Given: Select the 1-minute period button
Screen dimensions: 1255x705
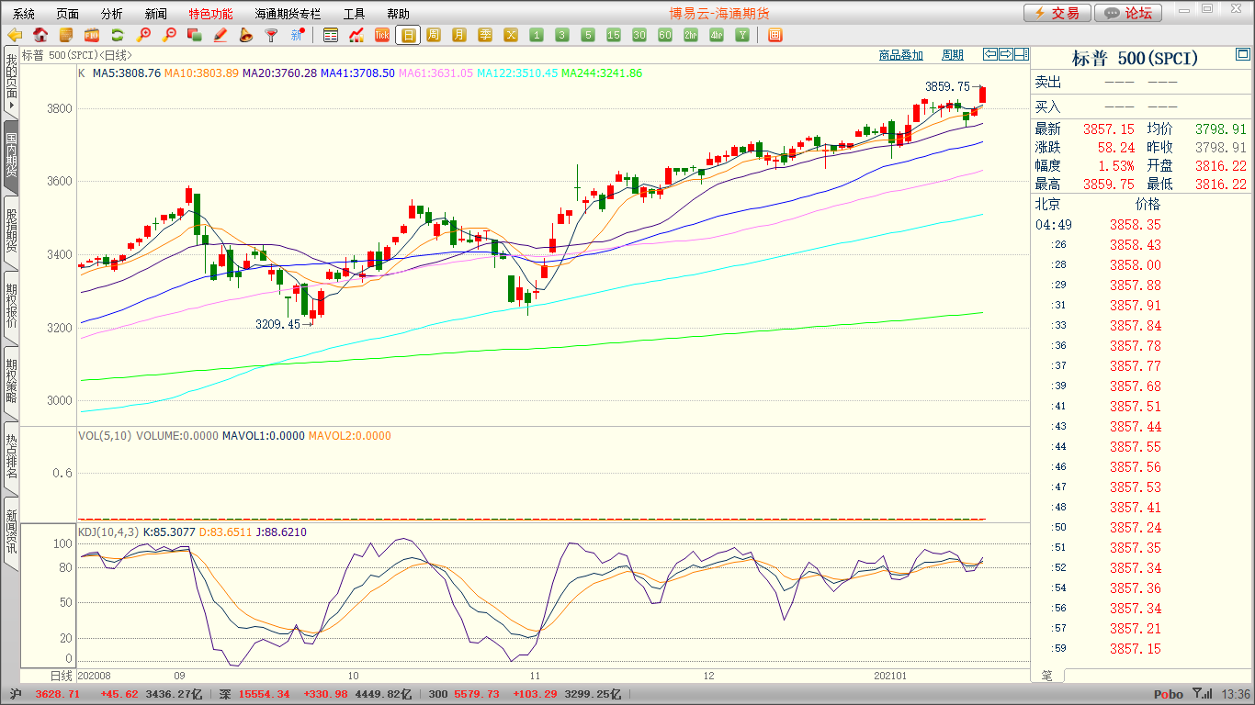Looking at the screenshot, I should click(537, 36).
